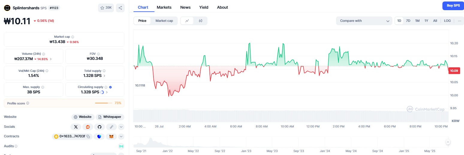Image resolution: width=464 pixels, height=155 pixels.
Task: Open chart more options ellipsis
Action: coord(460,21)
